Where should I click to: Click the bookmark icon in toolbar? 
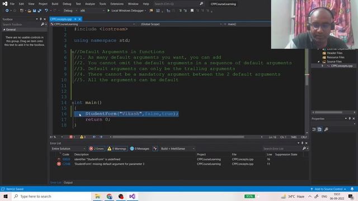pos(192,11)
